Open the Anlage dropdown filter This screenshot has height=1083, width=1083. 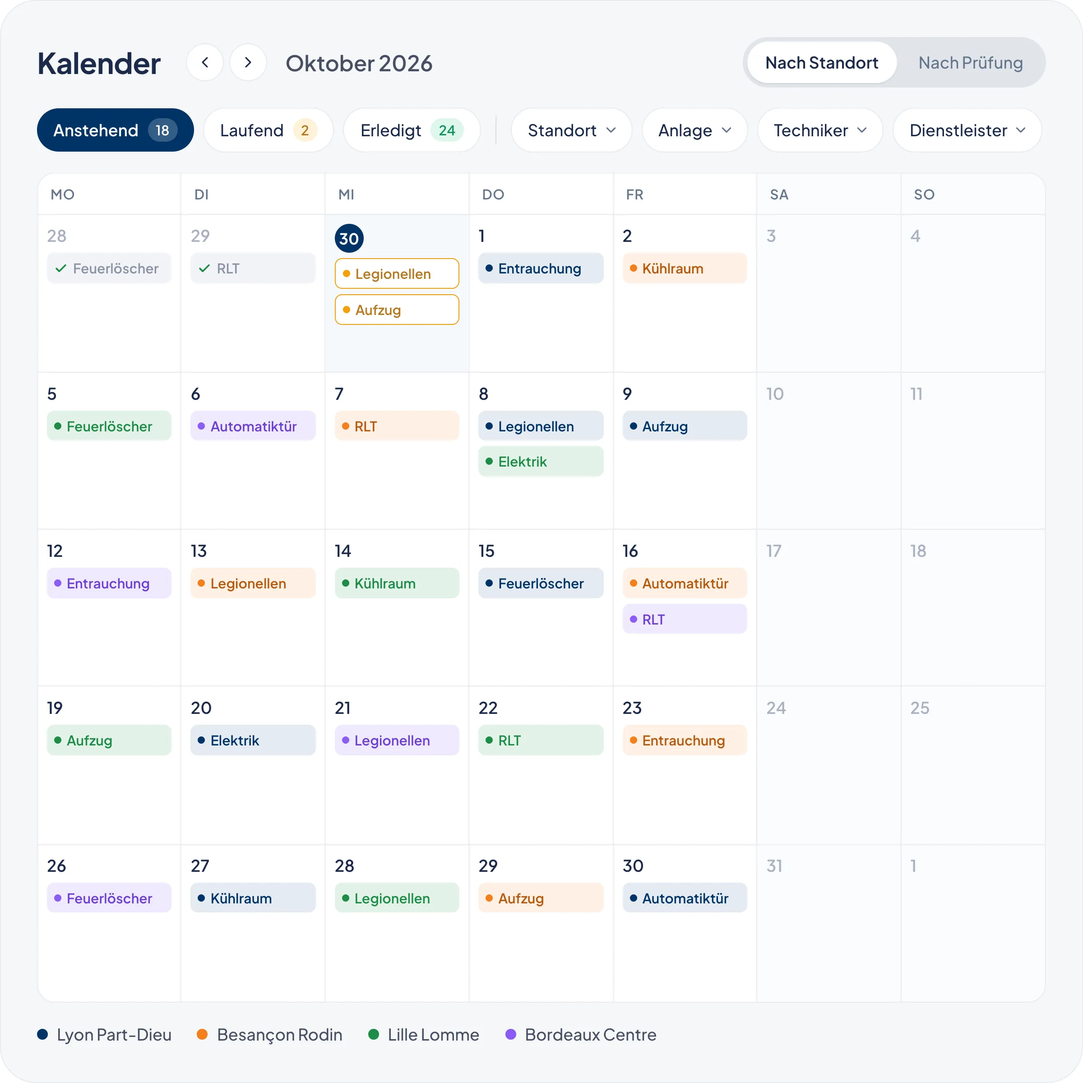pyautogui.click(x=694, y=130)
